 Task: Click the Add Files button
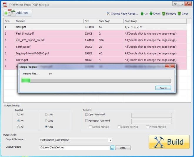pos(18,13)
